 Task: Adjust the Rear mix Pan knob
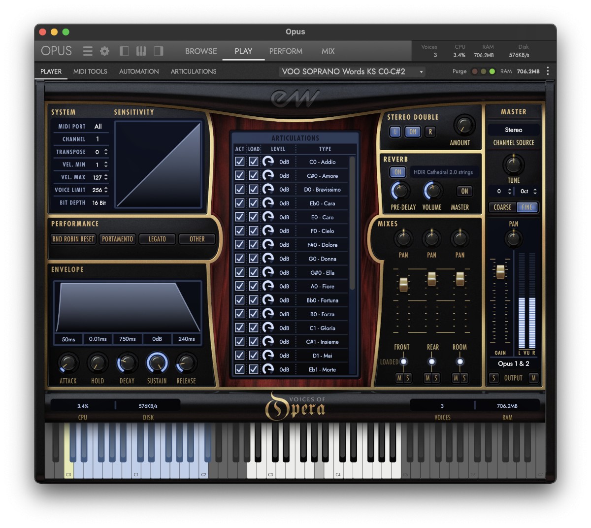431,238
